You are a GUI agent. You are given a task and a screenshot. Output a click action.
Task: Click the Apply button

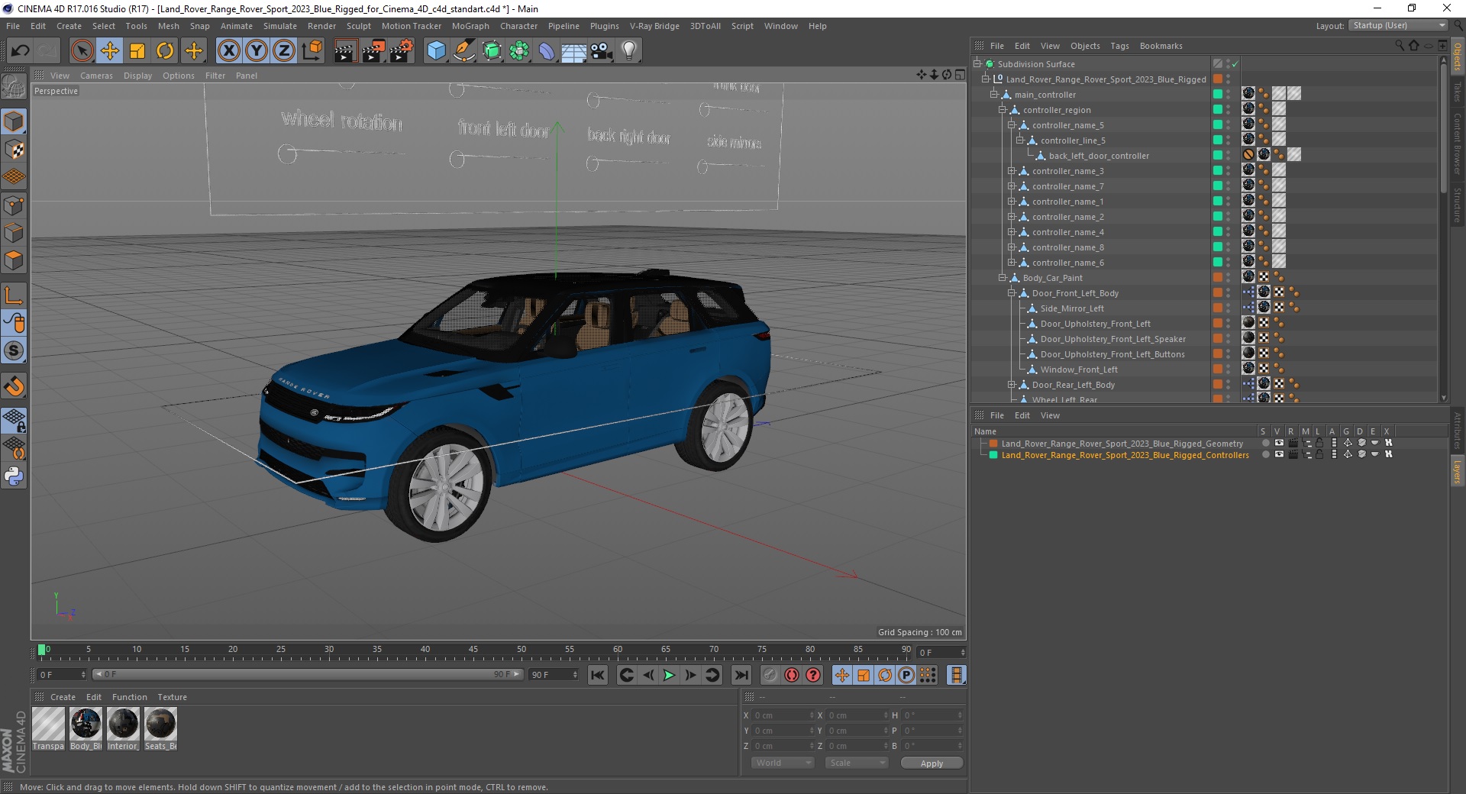coord(932,763)
